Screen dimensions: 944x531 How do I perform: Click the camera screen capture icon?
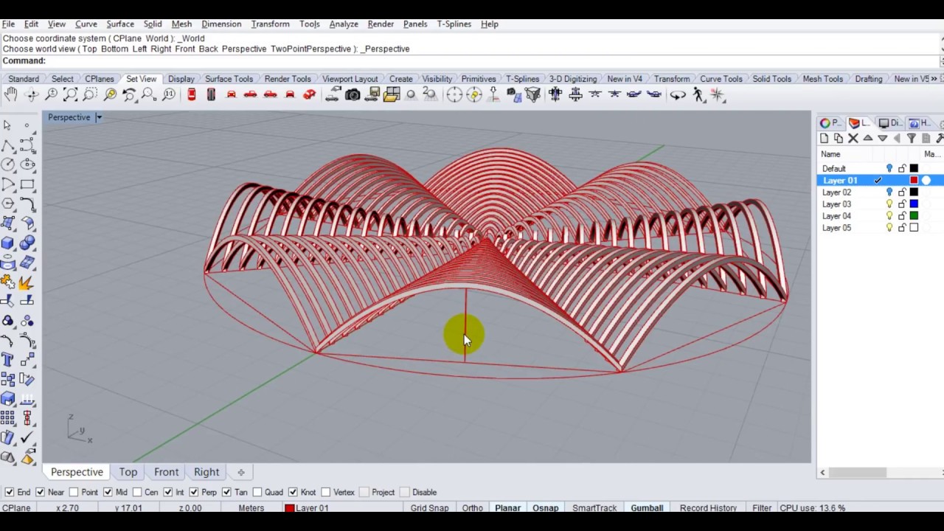click(x=353, y=94)
